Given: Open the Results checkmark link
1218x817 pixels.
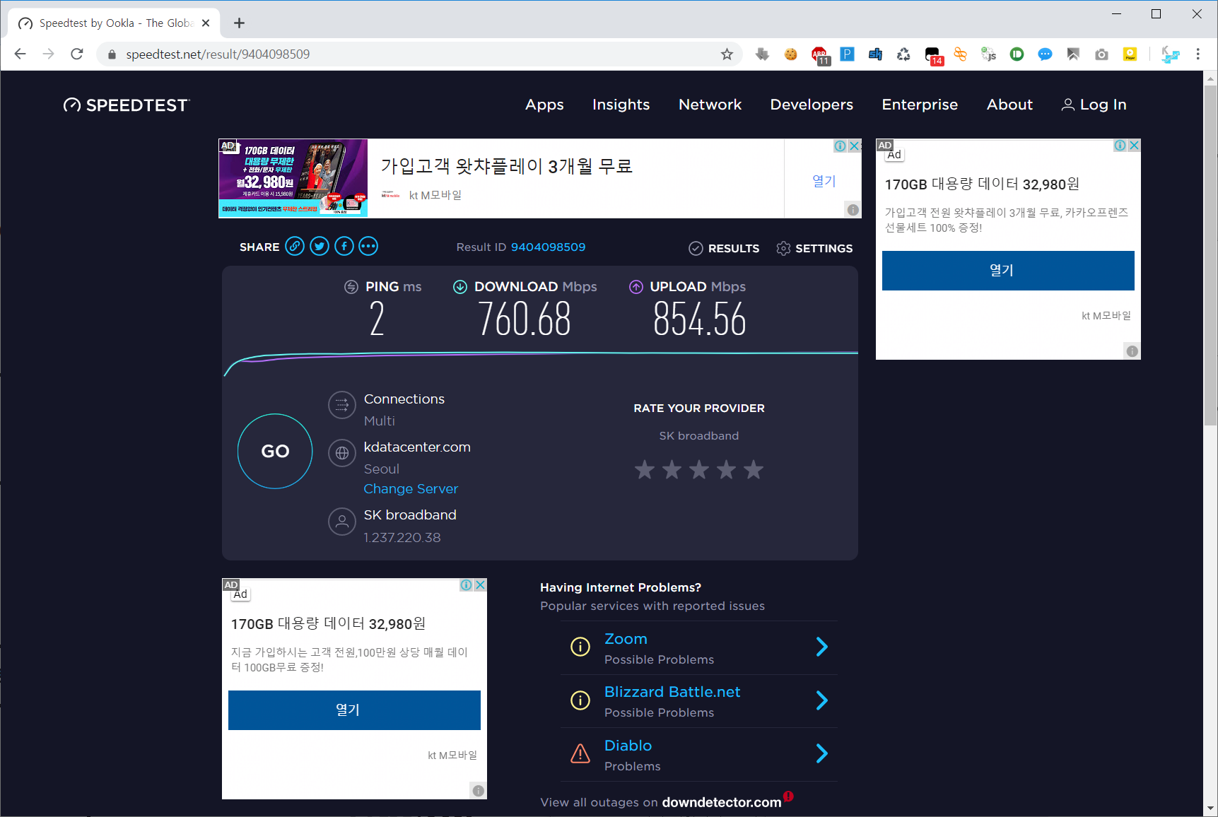Looking at the screenshot, I should pos(724,248).
